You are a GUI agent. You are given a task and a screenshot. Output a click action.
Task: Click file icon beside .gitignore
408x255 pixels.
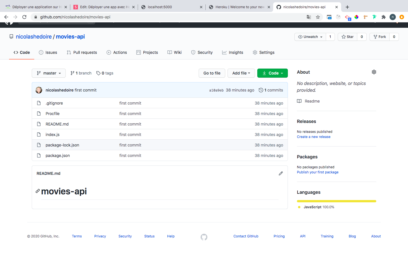point(39,103)
